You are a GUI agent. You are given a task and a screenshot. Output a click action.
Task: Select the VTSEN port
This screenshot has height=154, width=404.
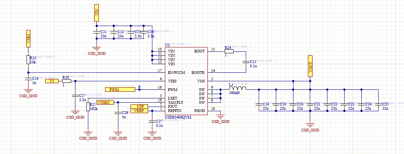point(105,102)
